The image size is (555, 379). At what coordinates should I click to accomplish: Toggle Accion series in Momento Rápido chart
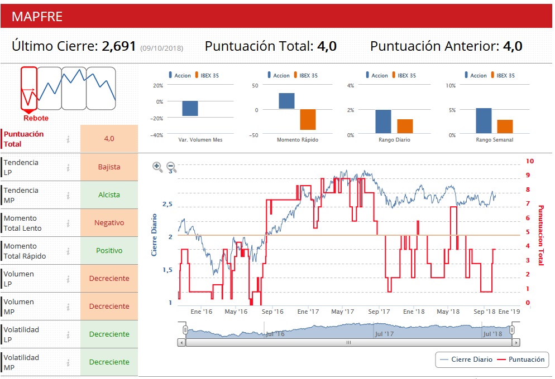[x=279, y=75]
